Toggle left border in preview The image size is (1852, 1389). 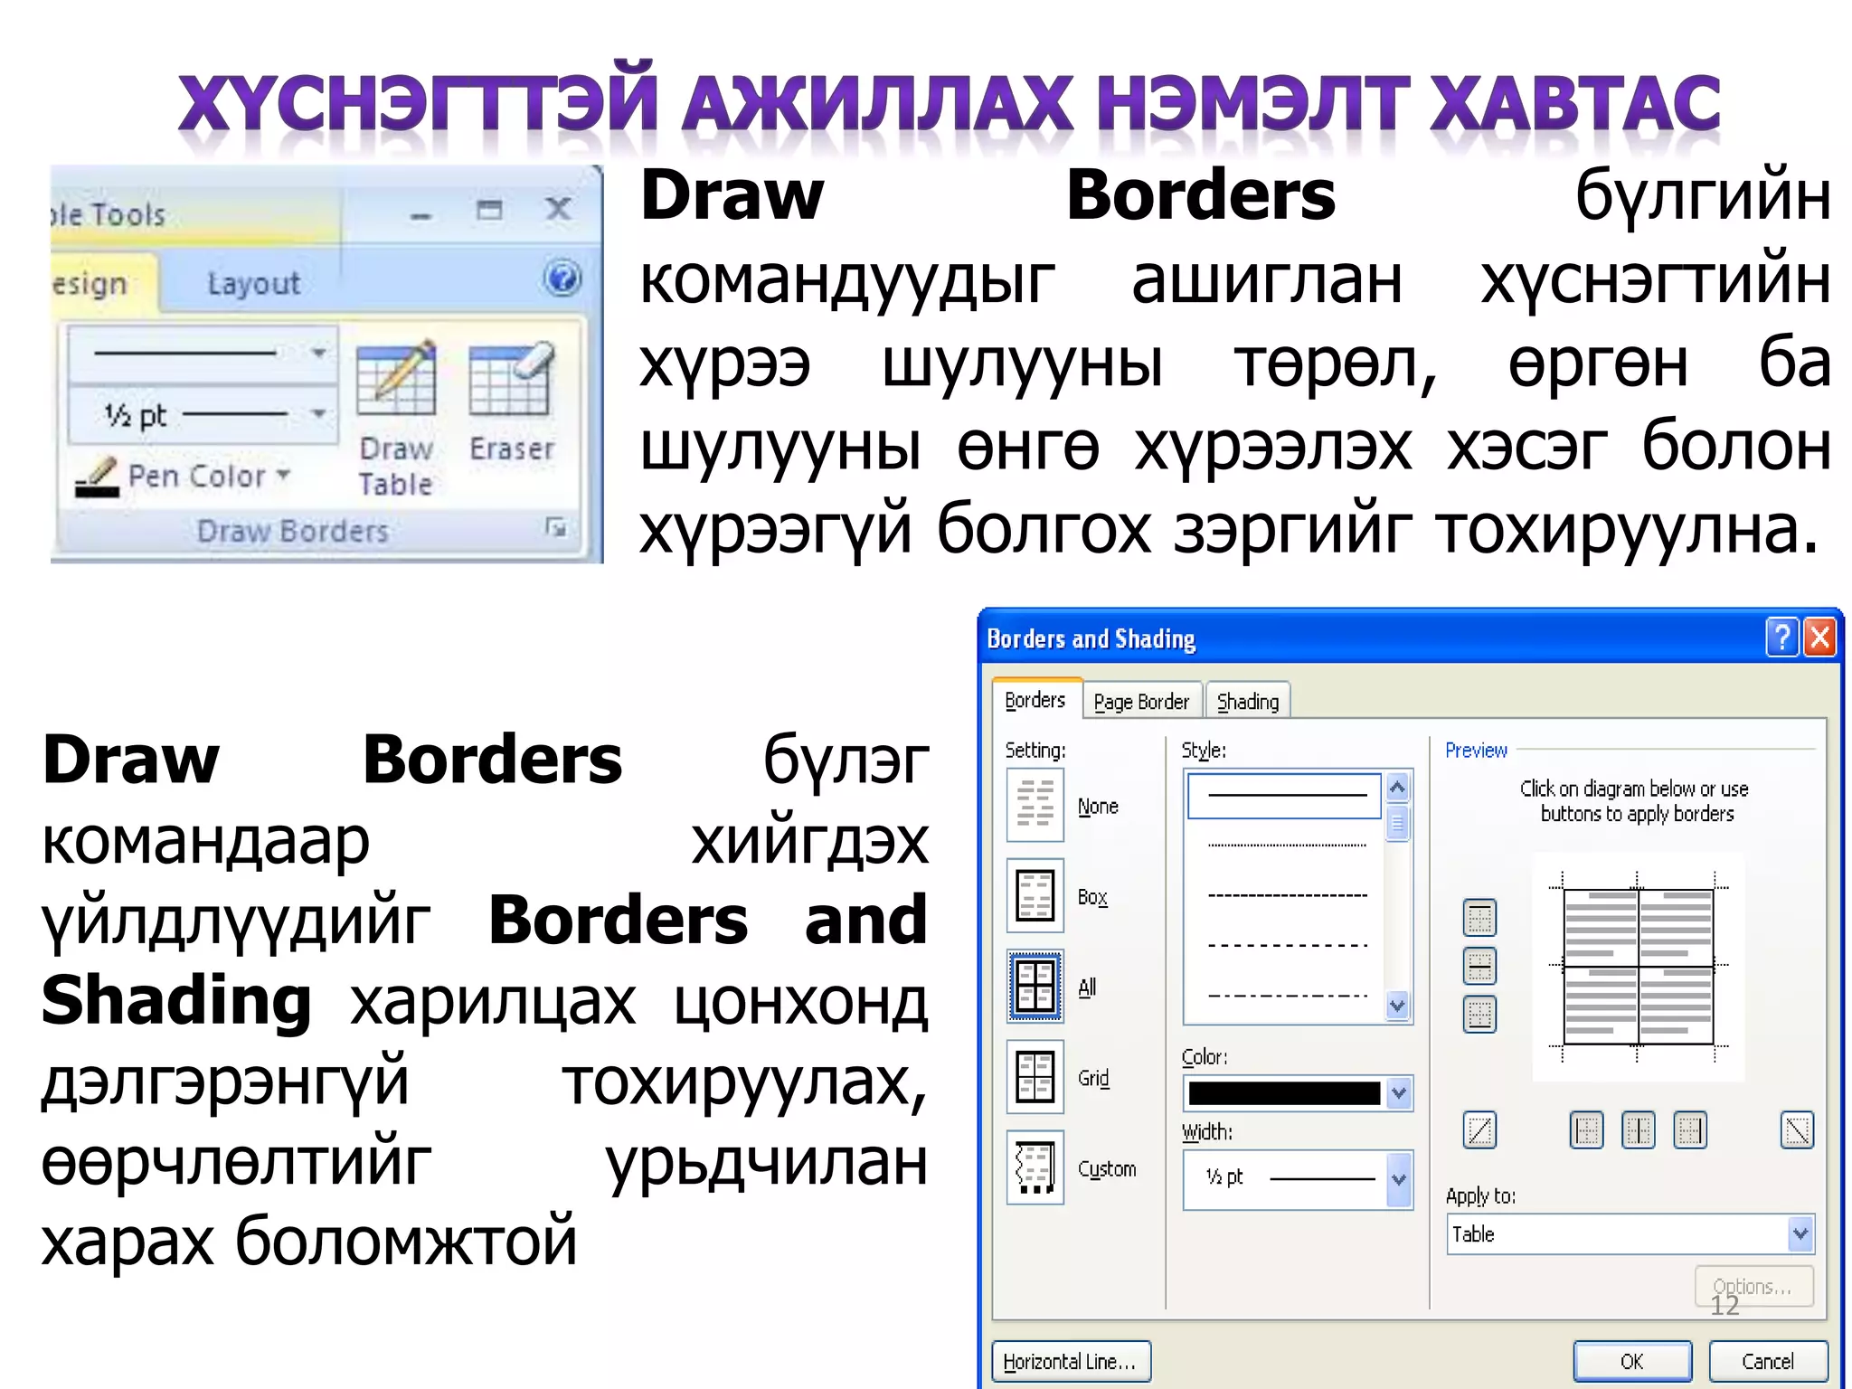click(x=1586, y=1130)
